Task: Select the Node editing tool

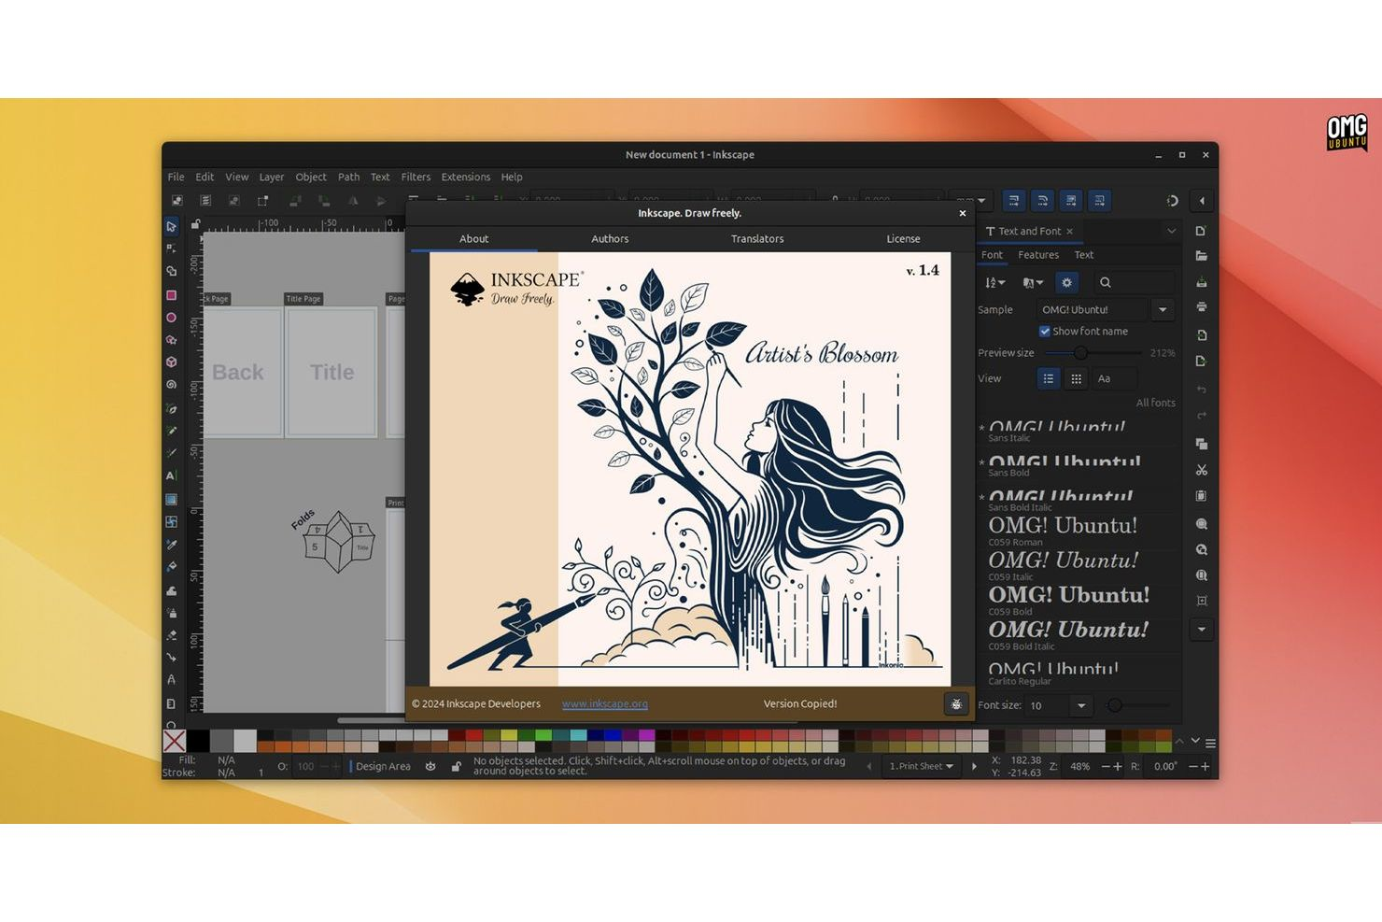Action: [x=171, y=248]
